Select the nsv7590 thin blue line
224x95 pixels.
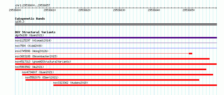point(116,48)
